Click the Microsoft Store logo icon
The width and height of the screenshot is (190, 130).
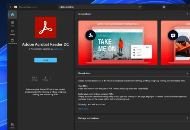pos(16,7)
